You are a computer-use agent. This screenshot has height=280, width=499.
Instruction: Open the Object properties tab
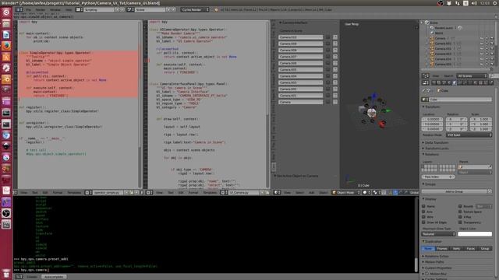(x=455, y=83)
